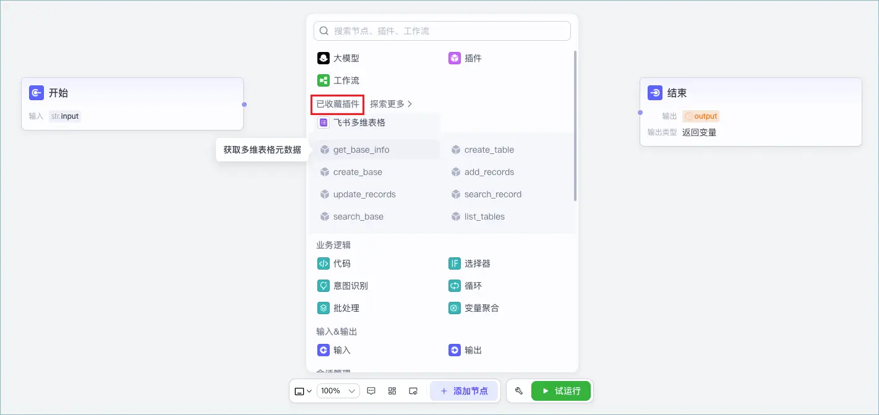
Task: Insert a 代码 node
Action: point(334,263)
